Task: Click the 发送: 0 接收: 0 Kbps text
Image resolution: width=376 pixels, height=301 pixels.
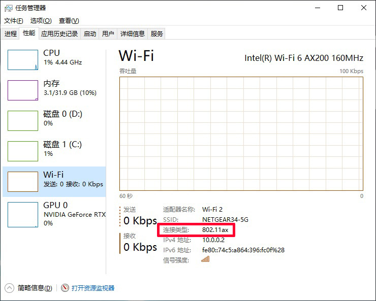Action: click(73, 184)
